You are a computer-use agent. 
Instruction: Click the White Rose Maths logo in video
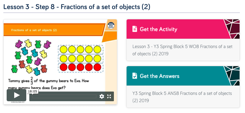(x=111, y=25)
